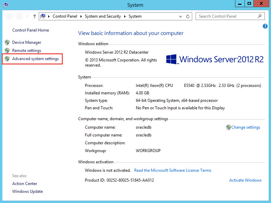
Task: Click the search magnifier icon
Action: [259, 16]
